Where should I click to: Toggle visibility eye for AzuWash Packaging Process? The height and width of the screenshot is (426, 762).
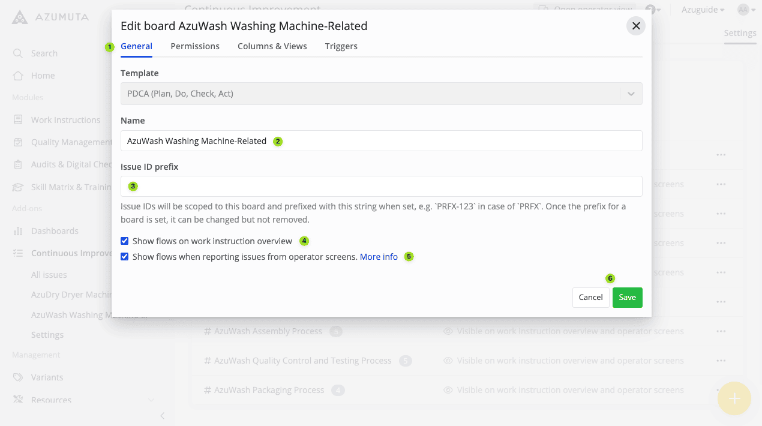coord(448,390)
